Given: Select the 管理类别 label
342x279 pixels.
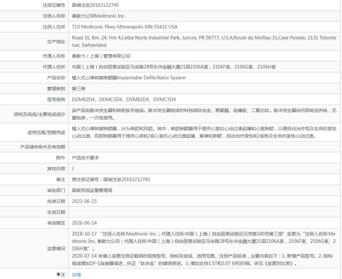Looking at the screenshot, I should pos(56,89).
